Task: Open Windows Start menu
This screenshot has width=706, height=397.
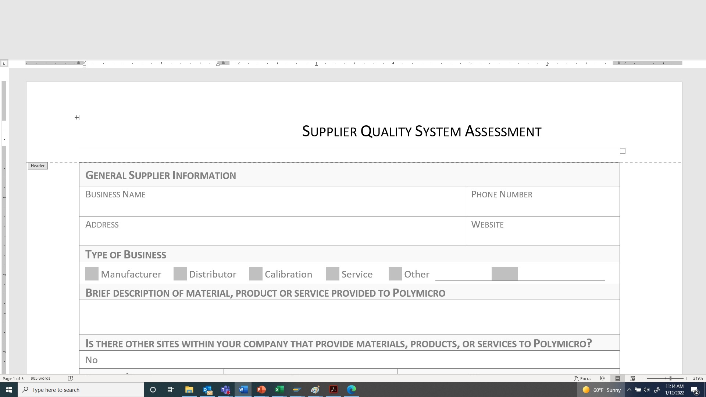Action: click(x=9, y=390)
